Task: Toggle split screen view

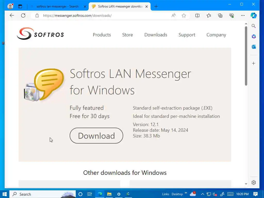Action: (x=197, y=16)
